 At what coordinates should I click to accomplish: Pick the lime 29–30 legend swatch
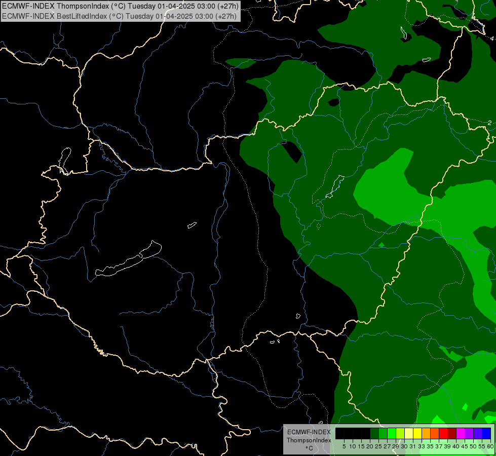(400, 434)
